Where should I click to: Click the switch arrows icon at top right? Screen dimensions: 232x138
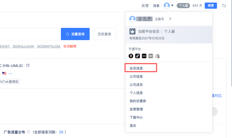pyautogui.click(x=224, y=6)
